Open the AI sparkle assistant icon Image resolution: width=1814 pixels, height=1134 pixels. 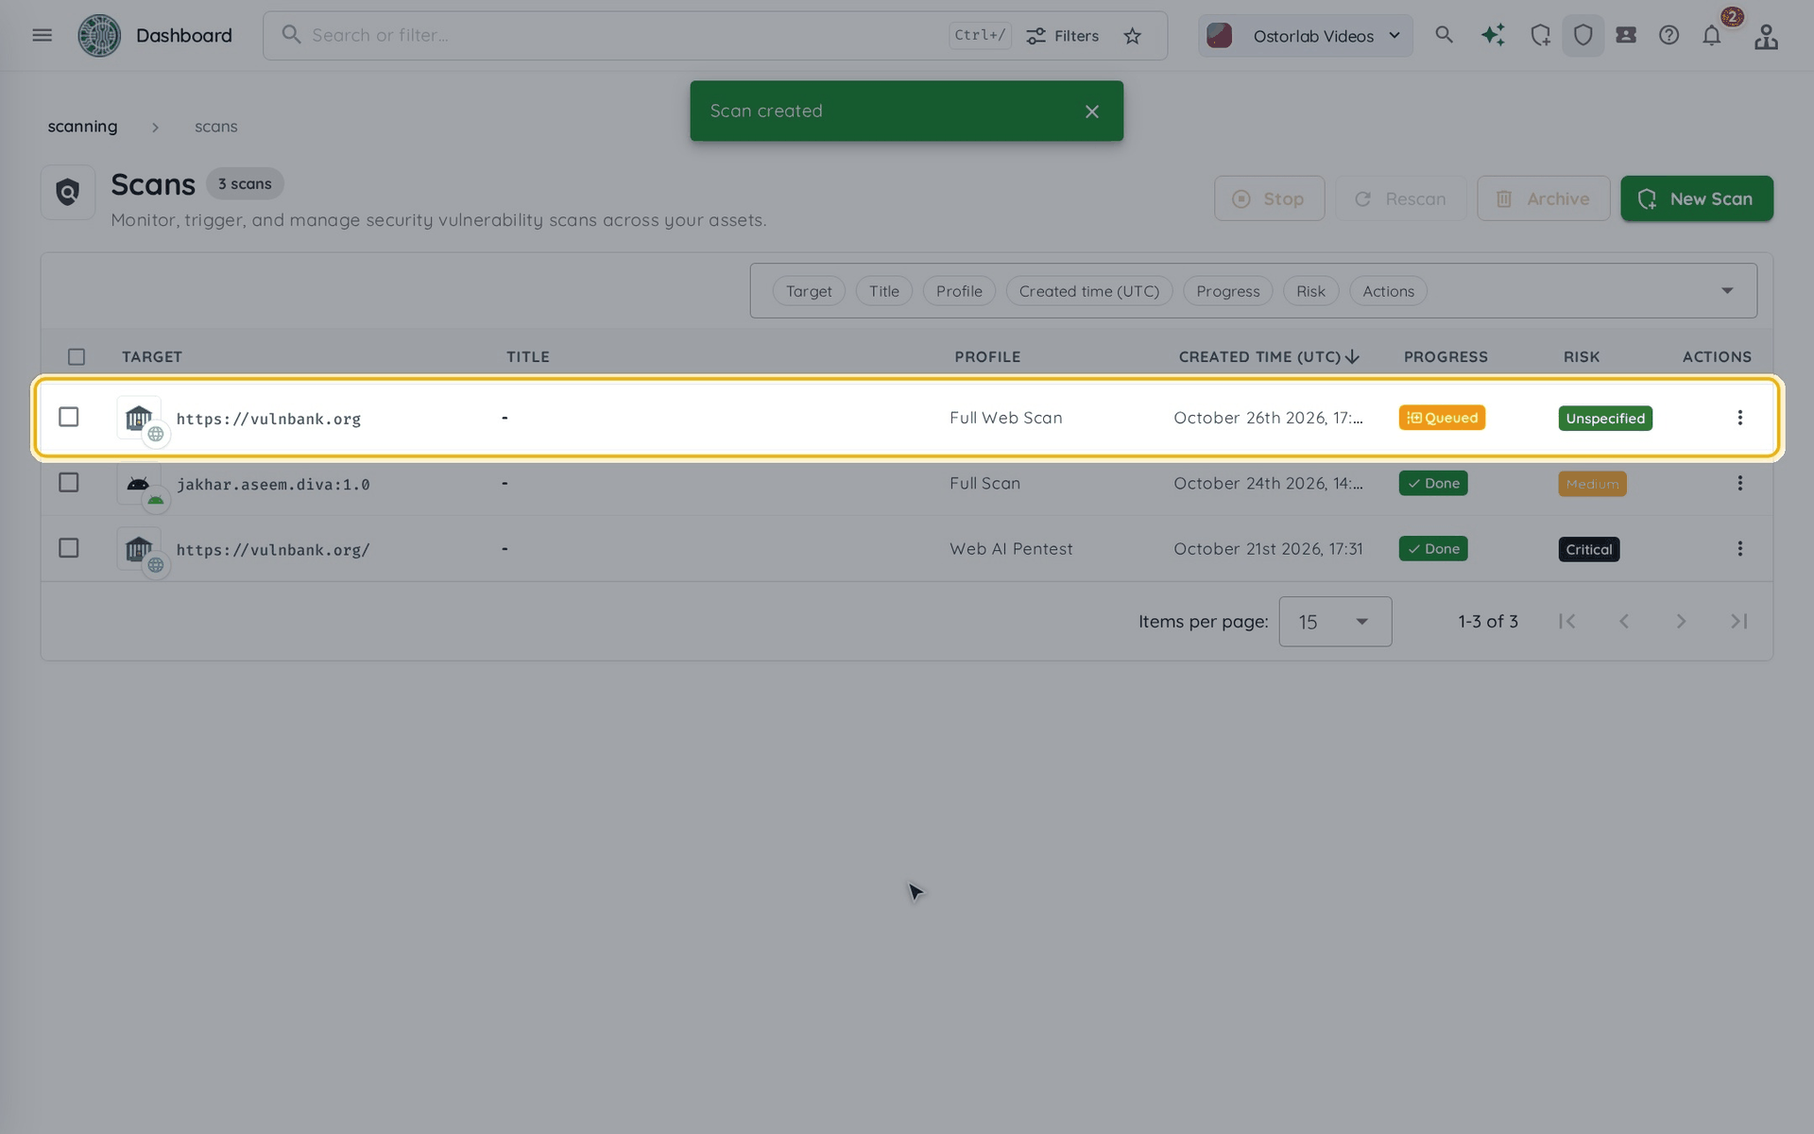1493,35
